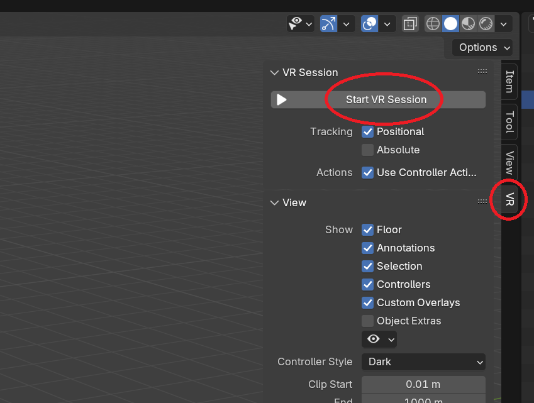Toggle viewport gizmos visibility
Image resolution: width=534 pixels, height=403 pixels.
(327, 23)
